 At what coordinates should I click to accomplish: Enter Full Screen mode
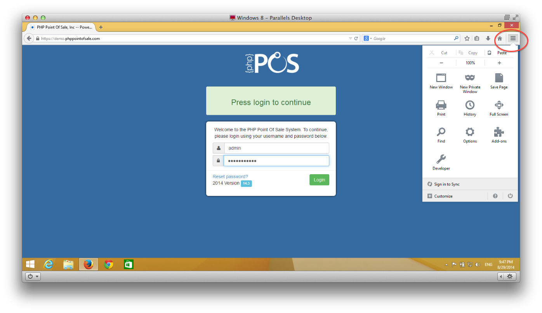pos(499,105)
